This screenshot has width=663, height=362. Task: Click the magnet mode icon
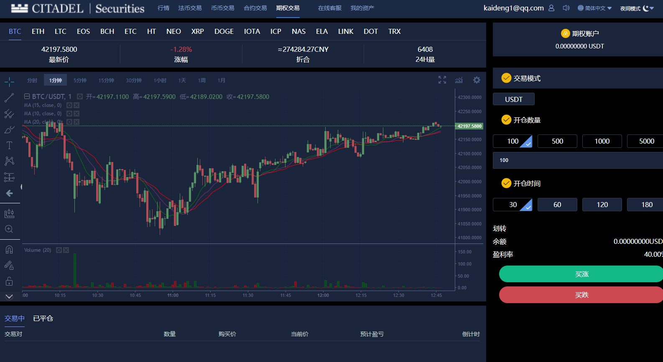(x=9, y=250)
